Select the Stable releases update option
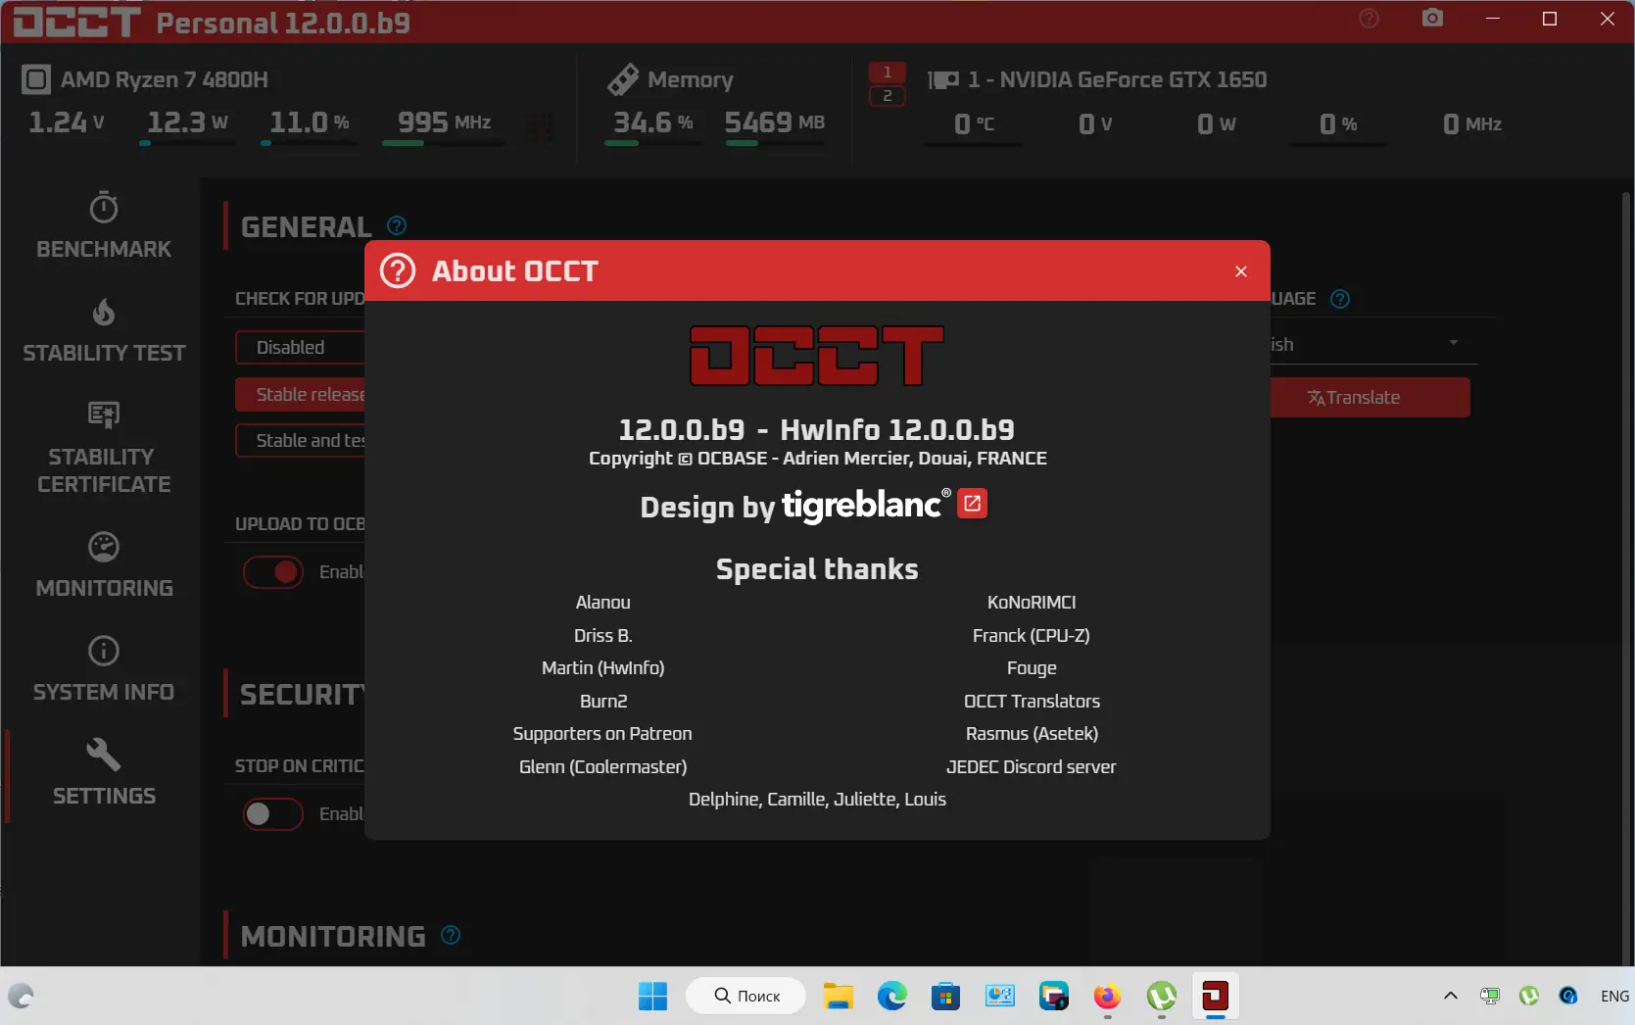 [x=300, y=394]
